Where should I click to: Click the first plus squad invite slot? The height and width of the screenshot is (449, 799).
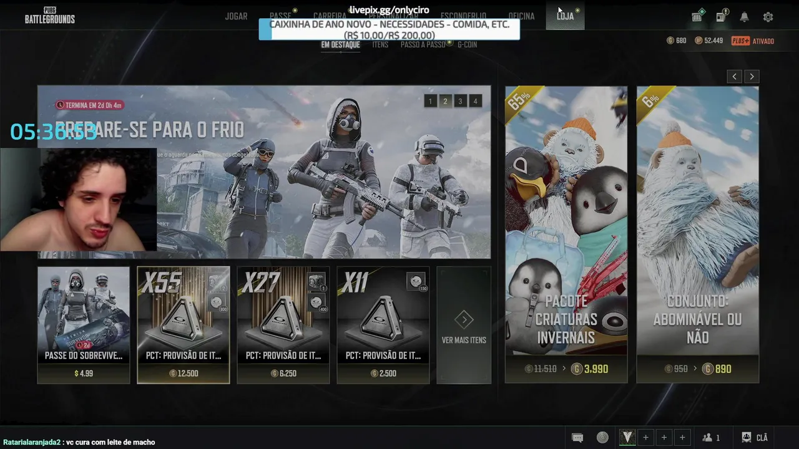pyautogui.click(x=645, y=438)
